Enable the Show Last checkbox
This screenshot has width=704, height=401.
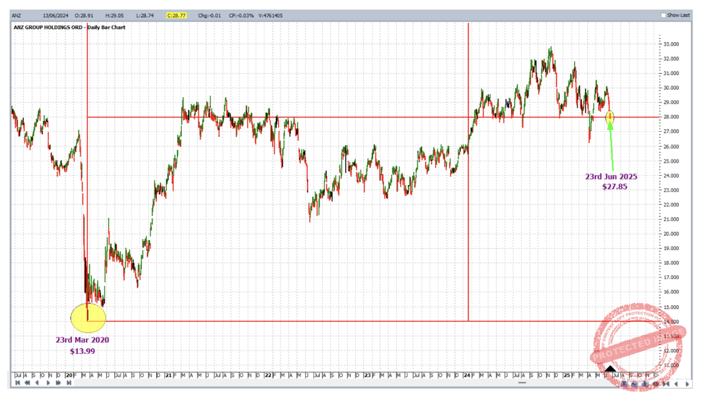664,15
